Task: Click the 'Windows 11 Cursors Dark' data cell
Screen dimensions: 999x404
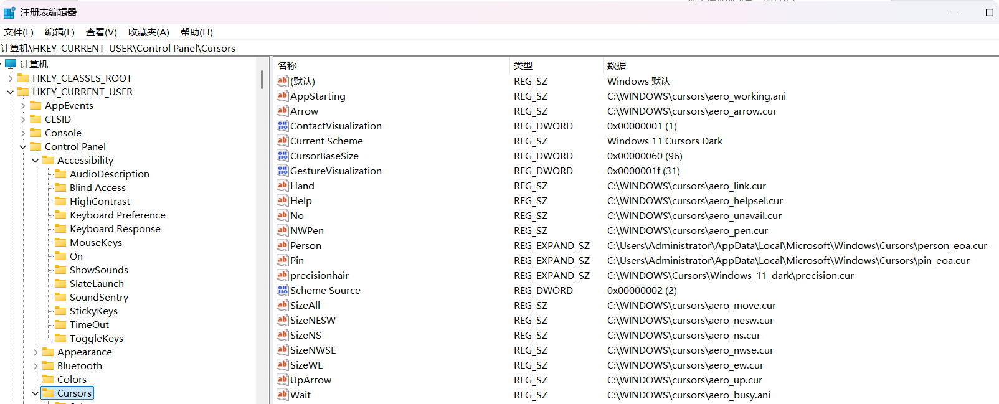Action: [665, 141]
